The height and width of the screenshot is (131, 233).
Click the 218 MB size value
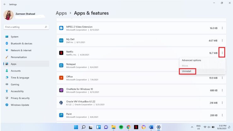pos(213,103)
